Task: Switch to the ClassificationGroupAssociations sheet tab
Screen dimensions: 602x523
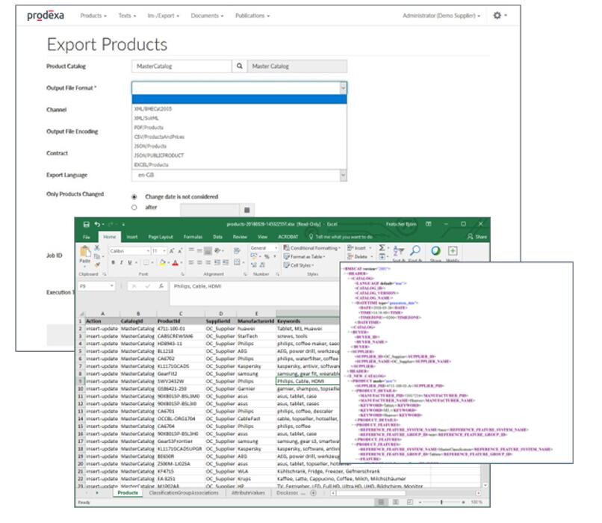Action: [x=183, y=493]
